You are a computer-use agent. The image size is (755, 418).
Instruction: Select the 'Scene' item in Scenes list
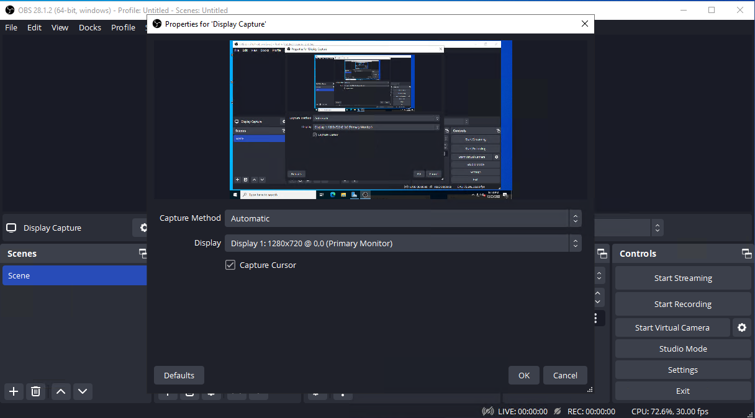pos(75,275)
